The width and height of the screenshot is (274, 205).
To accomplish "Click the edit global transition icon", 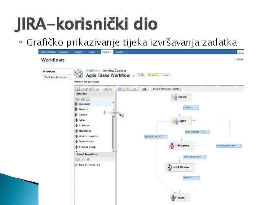I will (x=83, y=159).
